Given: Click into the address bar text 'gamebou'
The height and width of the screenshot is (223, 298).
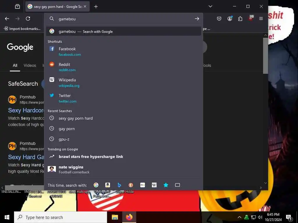Looking at the screenshot, I should pyautogui.click(x=67, y=19).
